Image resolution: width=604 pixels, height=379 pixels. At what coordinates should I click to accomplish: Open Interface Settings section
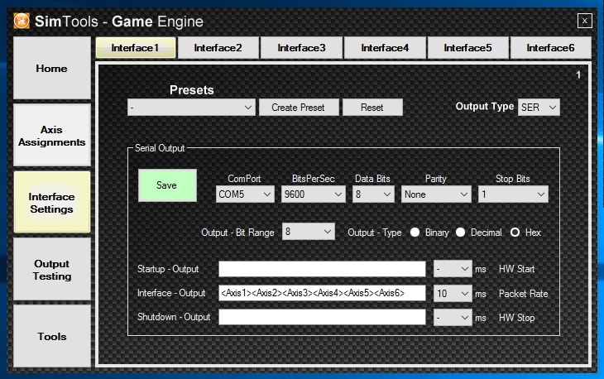click(x=52, y=203)
